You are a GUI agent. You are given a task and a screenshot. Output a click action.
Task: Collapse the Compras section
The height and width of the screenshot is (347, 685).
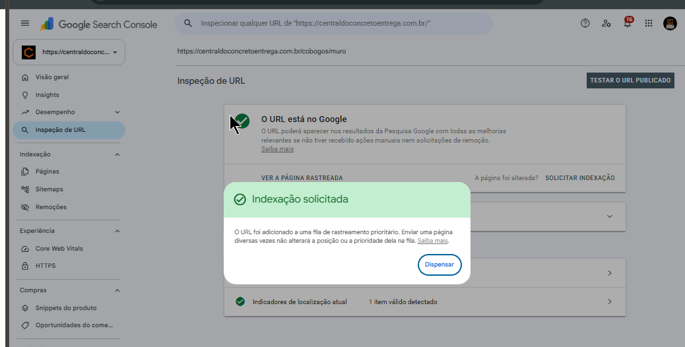click(x=117, y=290)
